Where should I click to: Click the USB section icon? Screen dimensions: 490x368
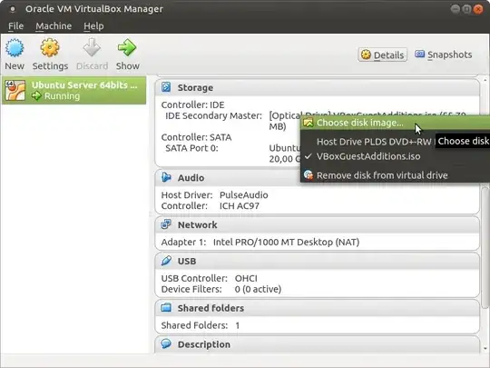166,261
